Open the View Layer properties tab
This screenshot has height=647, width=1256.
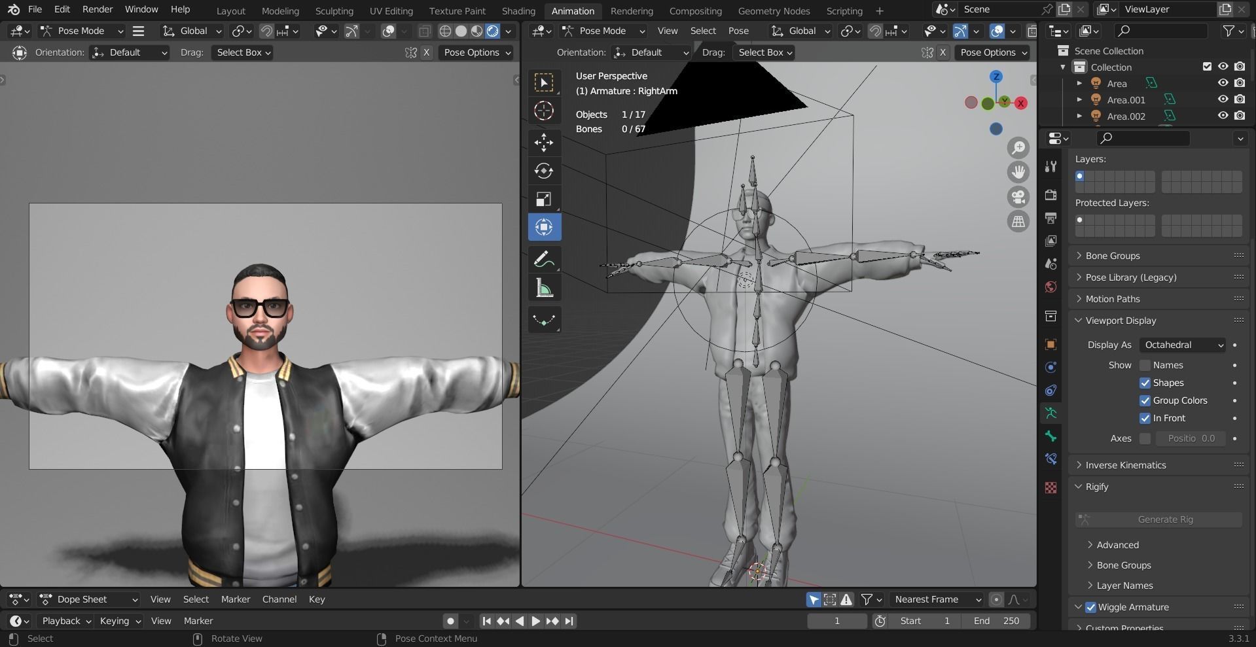(x=1050, y=241)
